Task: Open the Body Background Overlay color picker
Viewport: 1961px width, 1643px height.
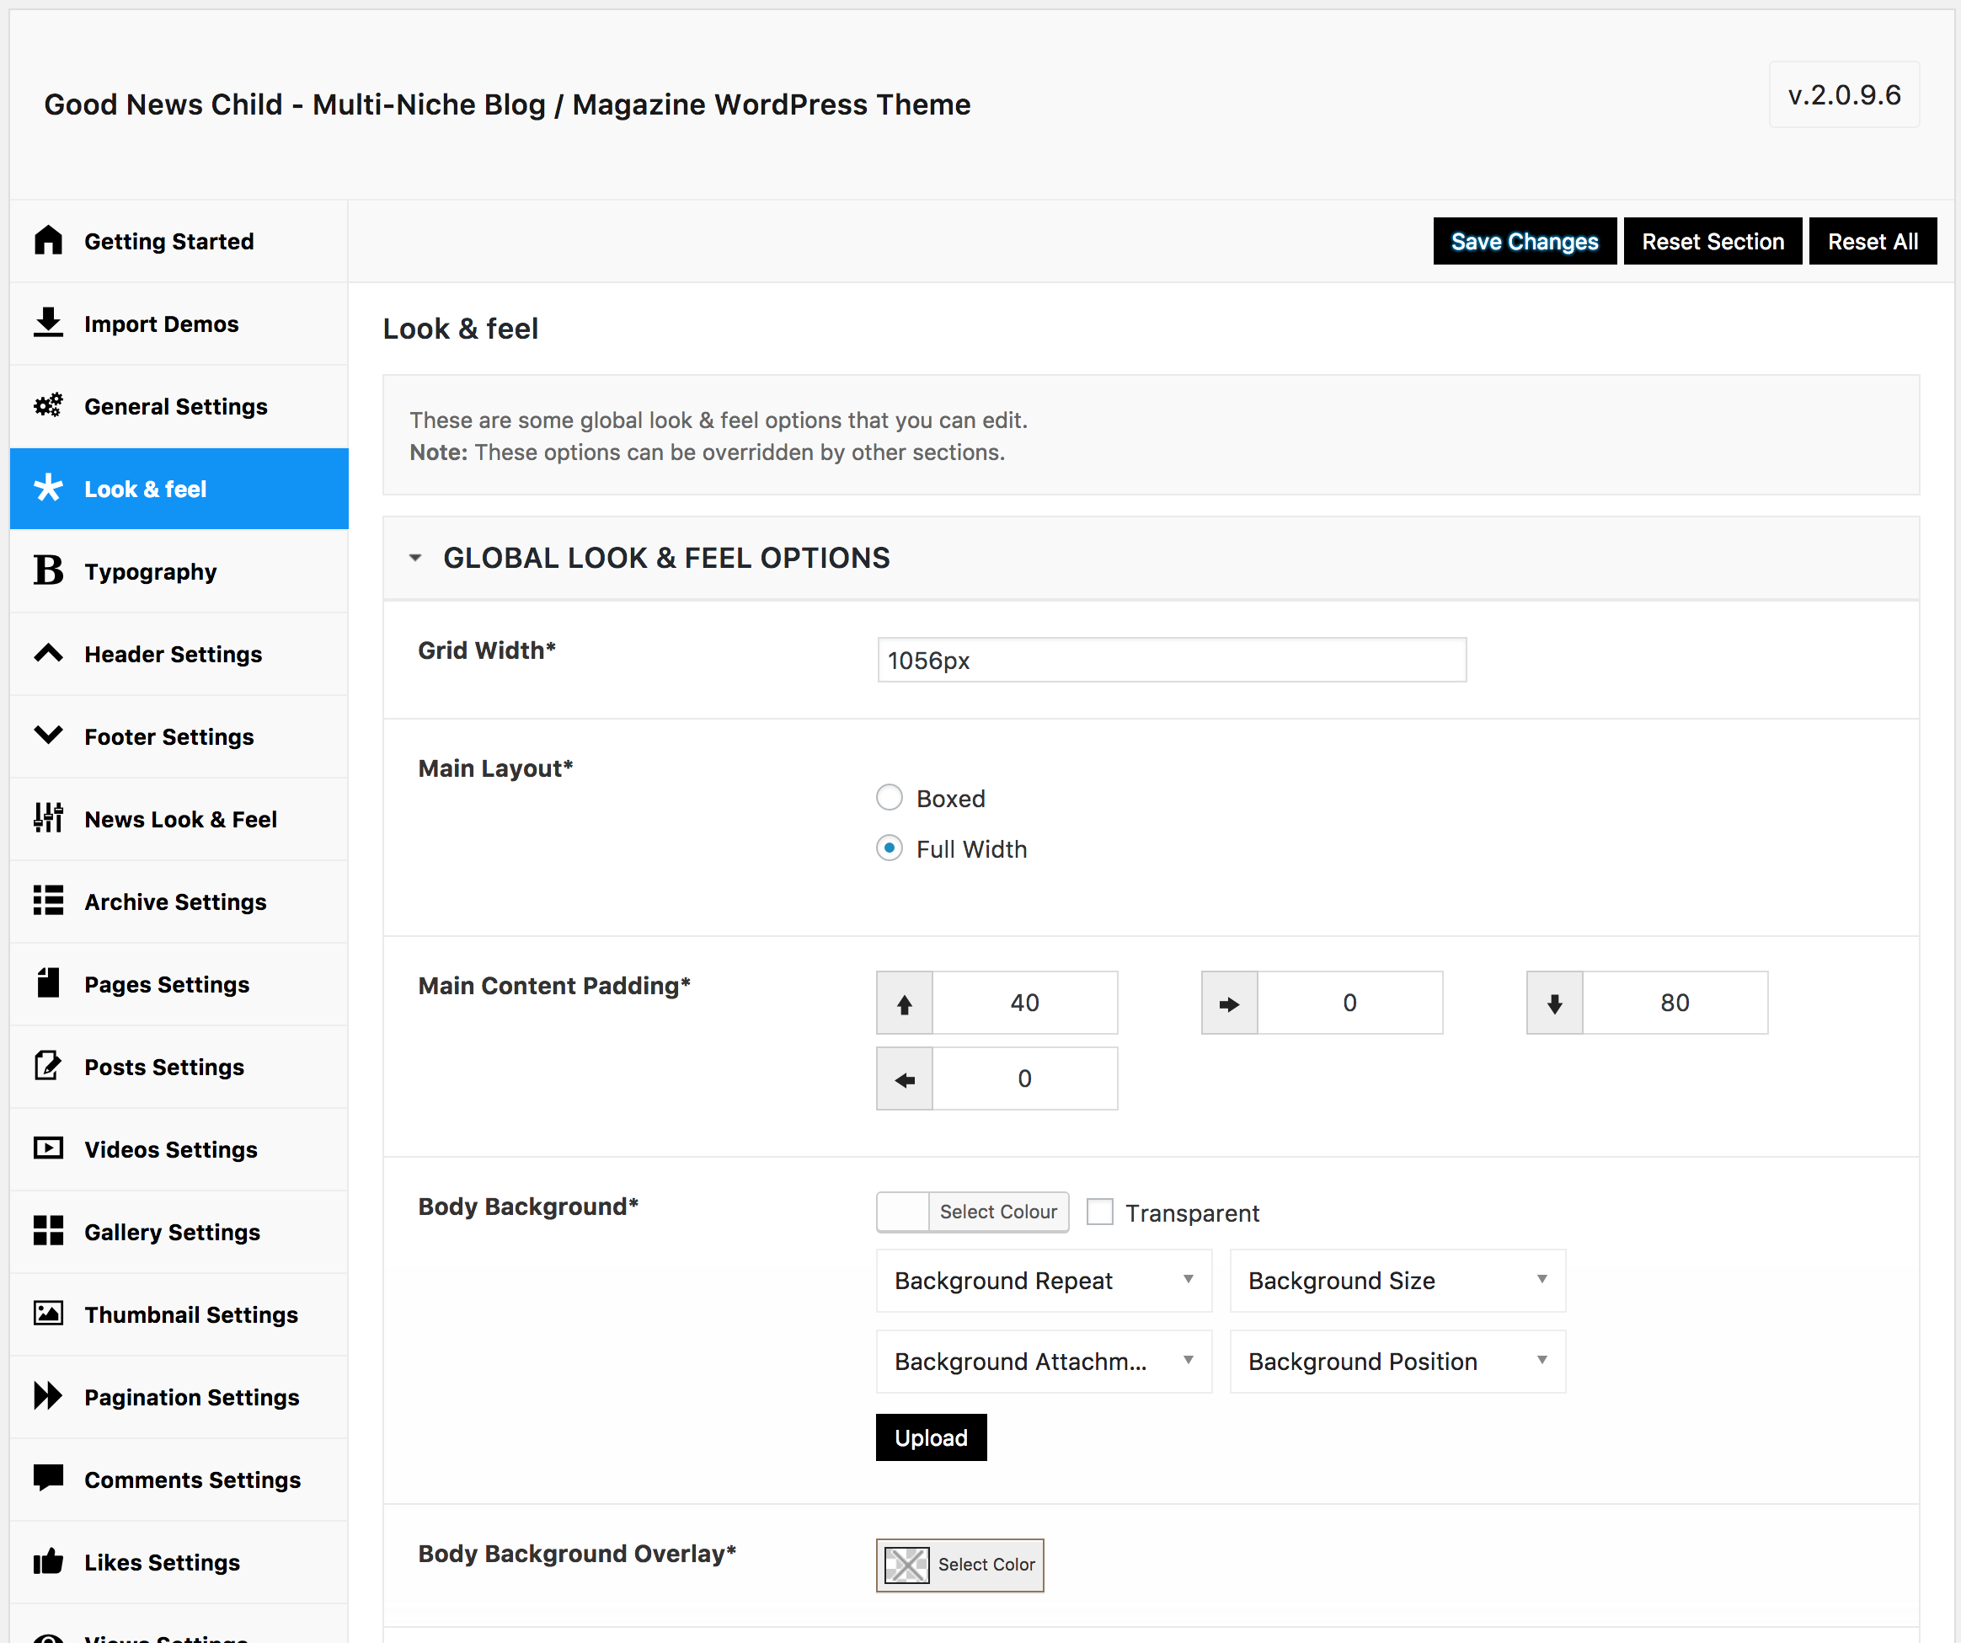Action: pos(959,1565)
